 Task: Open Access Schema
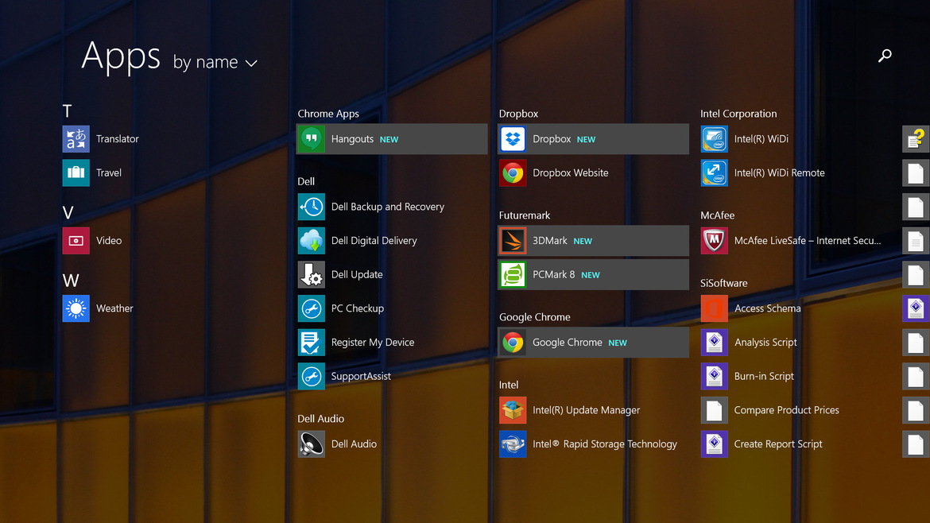point(751,308)
